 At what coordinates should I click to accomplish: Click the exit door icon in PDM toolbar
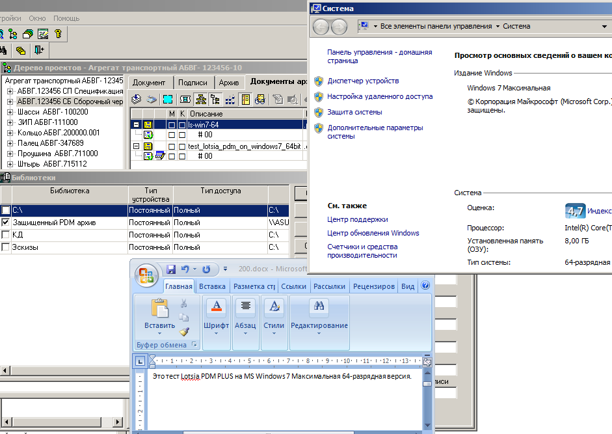[x=39, y=50]
